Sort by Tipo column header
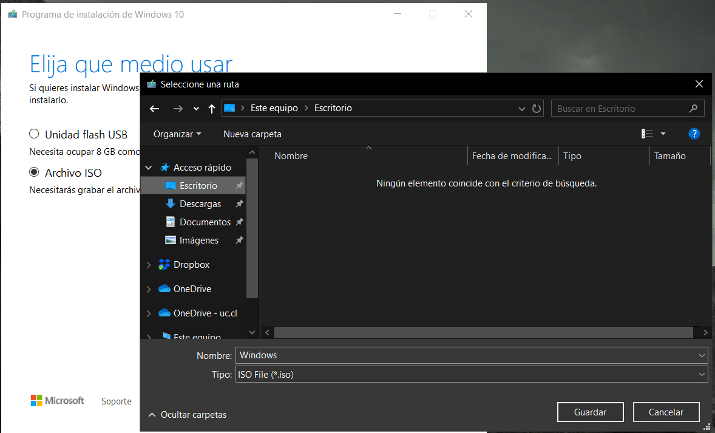 click(x=572, y=156)
